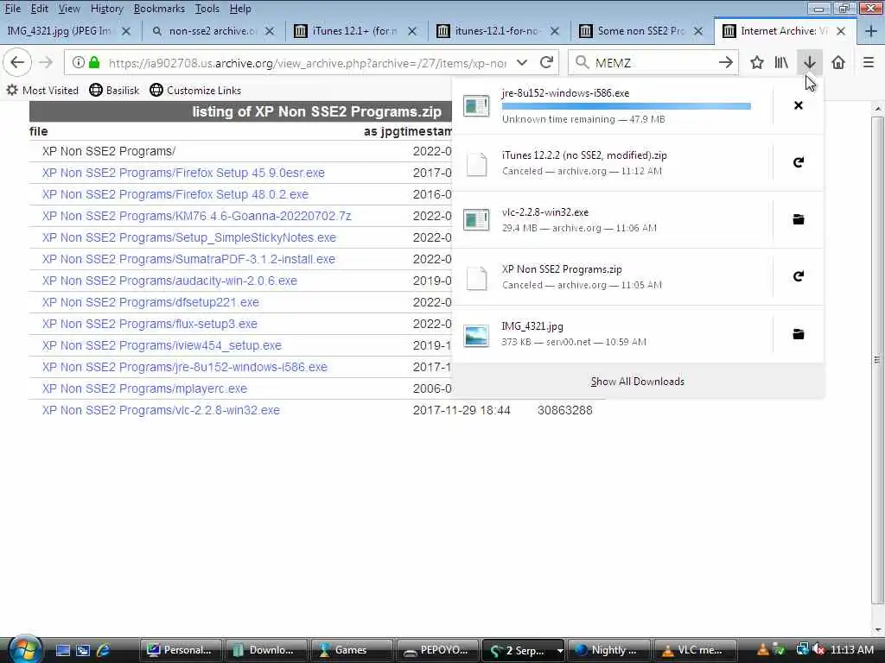Open the File menu

click(12, 9)
